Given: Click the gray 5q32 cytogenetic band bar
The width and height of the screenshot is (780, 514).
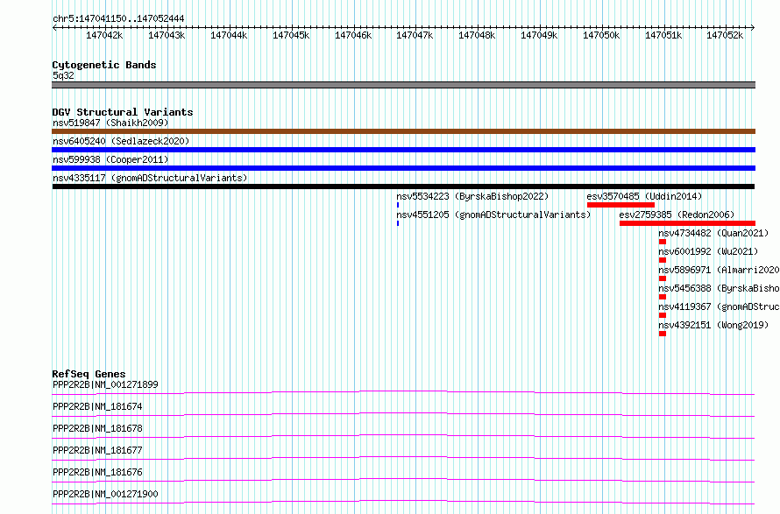Looking at the screenshot, I should (403, 85).
